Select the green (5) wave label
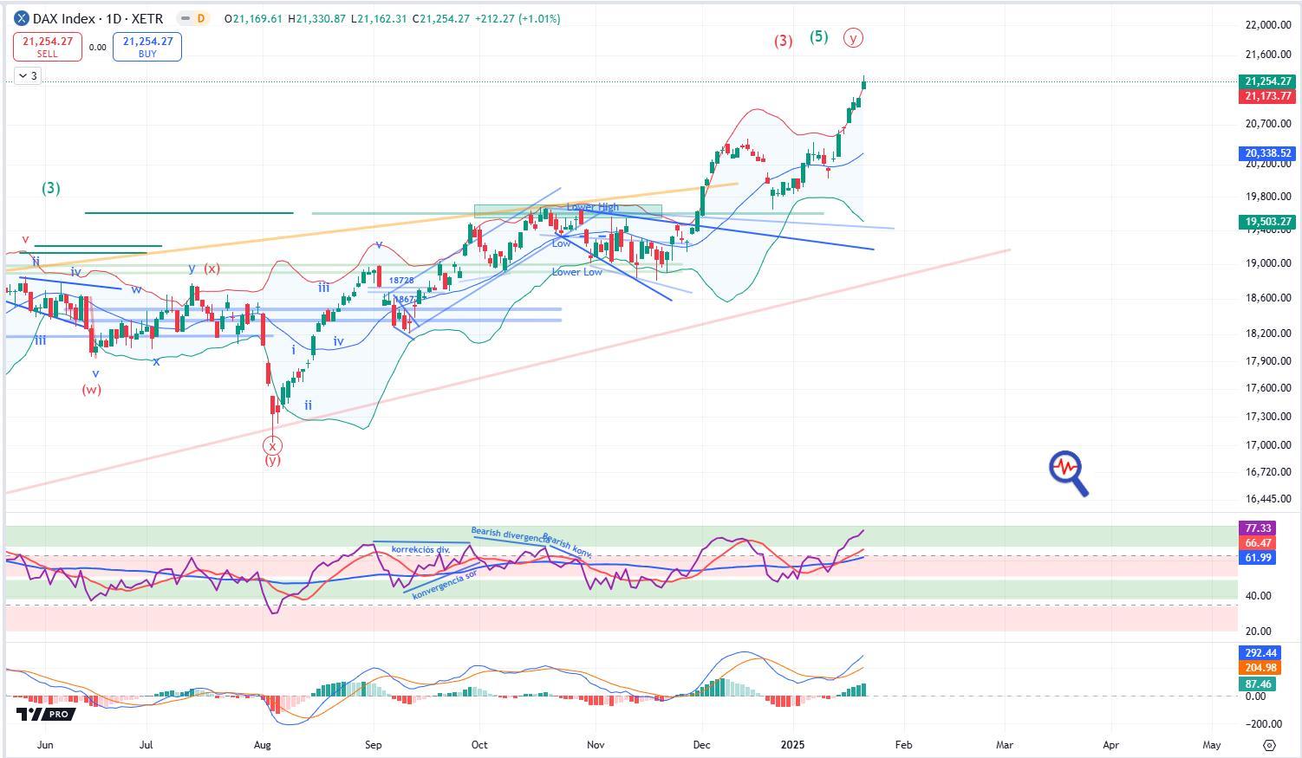This screenshot has width=1302, height=758. pos(819,36)
